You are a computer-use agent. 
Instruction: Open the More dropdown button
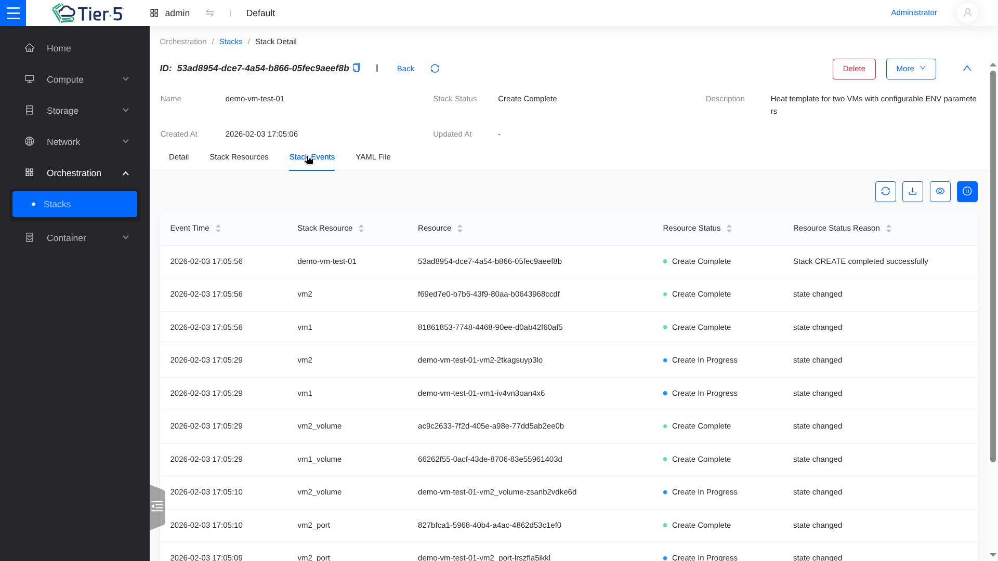(x=911, y=69)
